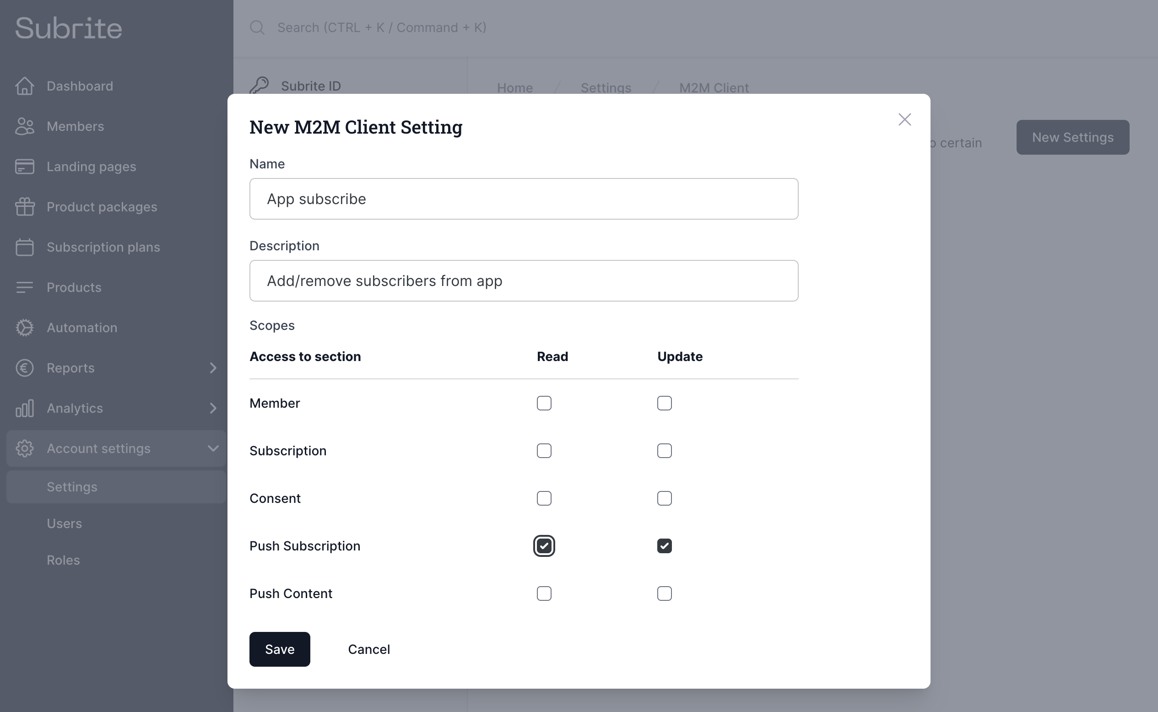Image resolution: width=1158 pixels, height=712 pixels.
Task: Click the Automation gear-cog icon
Action: click(25, 328)
